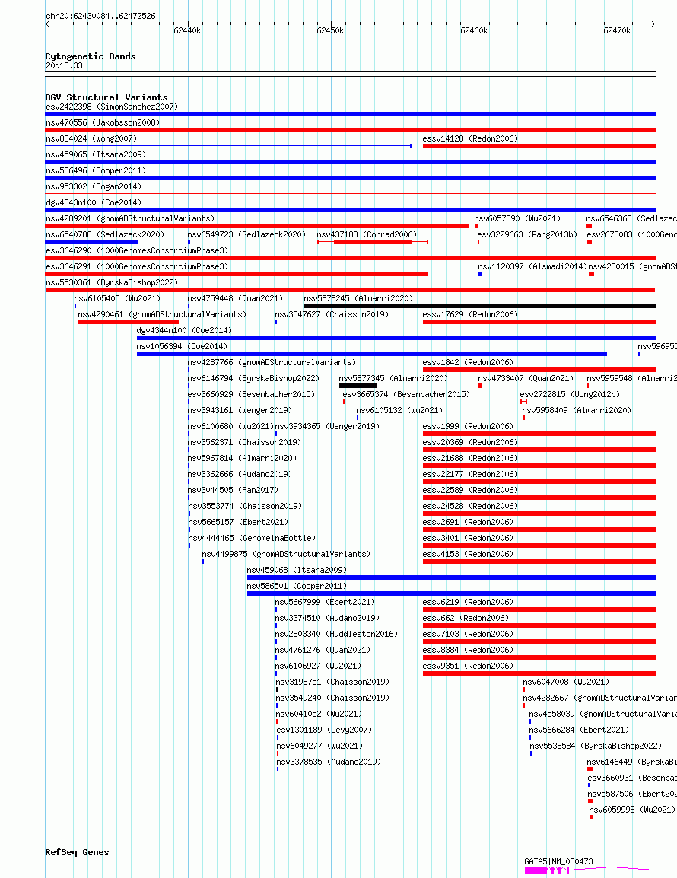Open nsv459065 (Itsara2009) variant
This screenshot has width=677, height=878.
click(x=96, y=154)
